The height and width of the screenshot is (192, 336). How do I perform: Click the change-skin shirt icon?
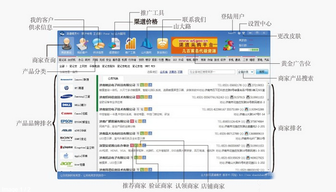tap(243, 33)
